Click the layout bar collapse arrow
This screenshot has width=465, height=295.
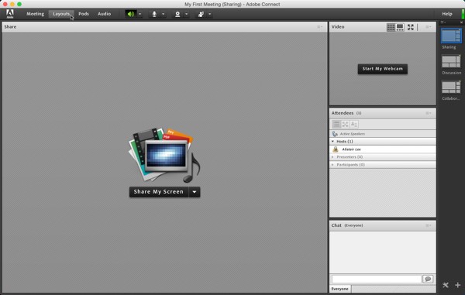(461, 22)
